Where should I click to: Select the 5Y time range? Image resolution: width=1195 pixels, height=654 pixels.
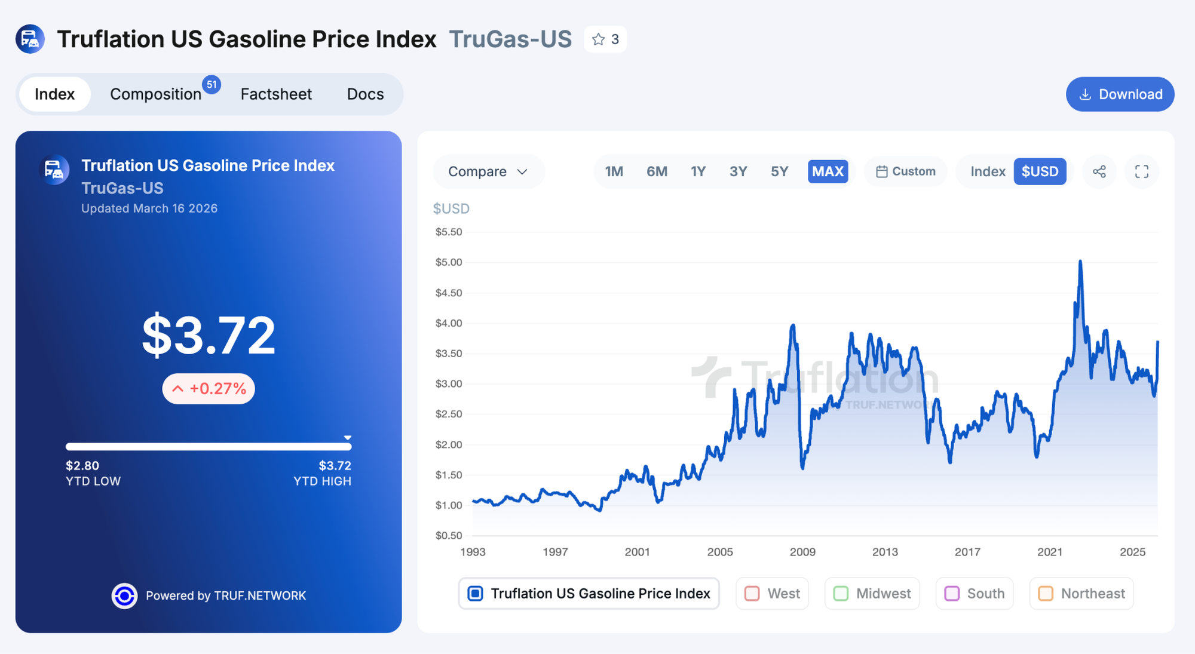pyautogui.click(x=779, y=172)
